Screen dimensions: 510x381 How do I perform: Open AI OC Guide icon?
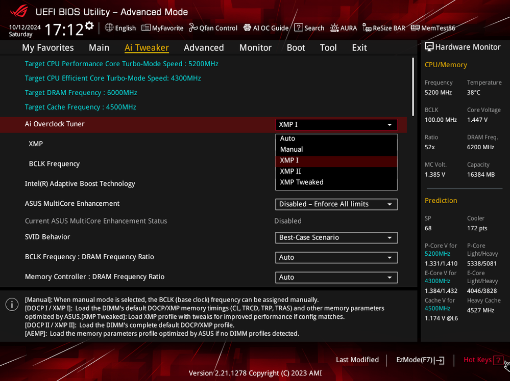247,28
